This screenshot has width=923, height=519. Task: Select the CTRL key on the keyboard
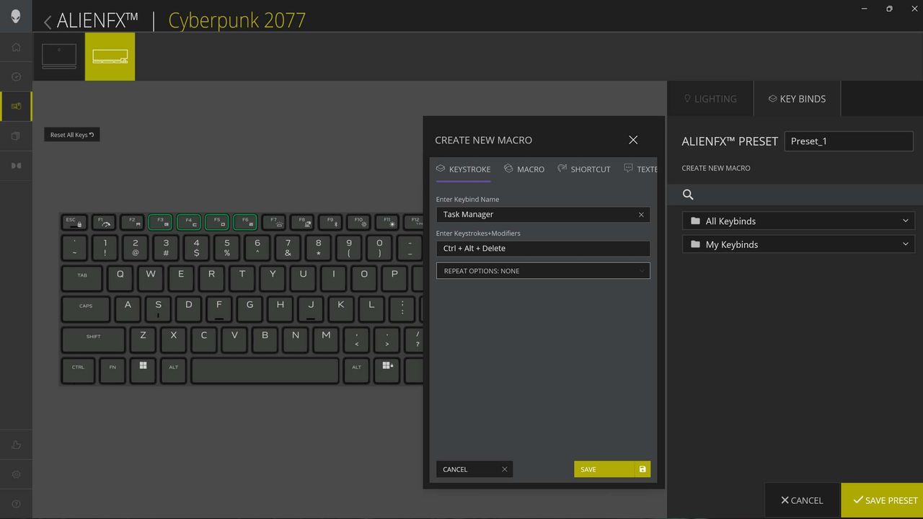78,370
